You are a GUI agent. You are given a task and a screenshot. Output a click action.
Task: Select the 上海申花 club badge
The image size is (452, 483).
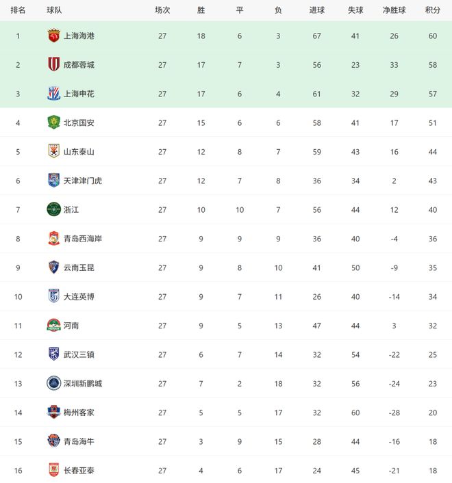coord(53,94)
